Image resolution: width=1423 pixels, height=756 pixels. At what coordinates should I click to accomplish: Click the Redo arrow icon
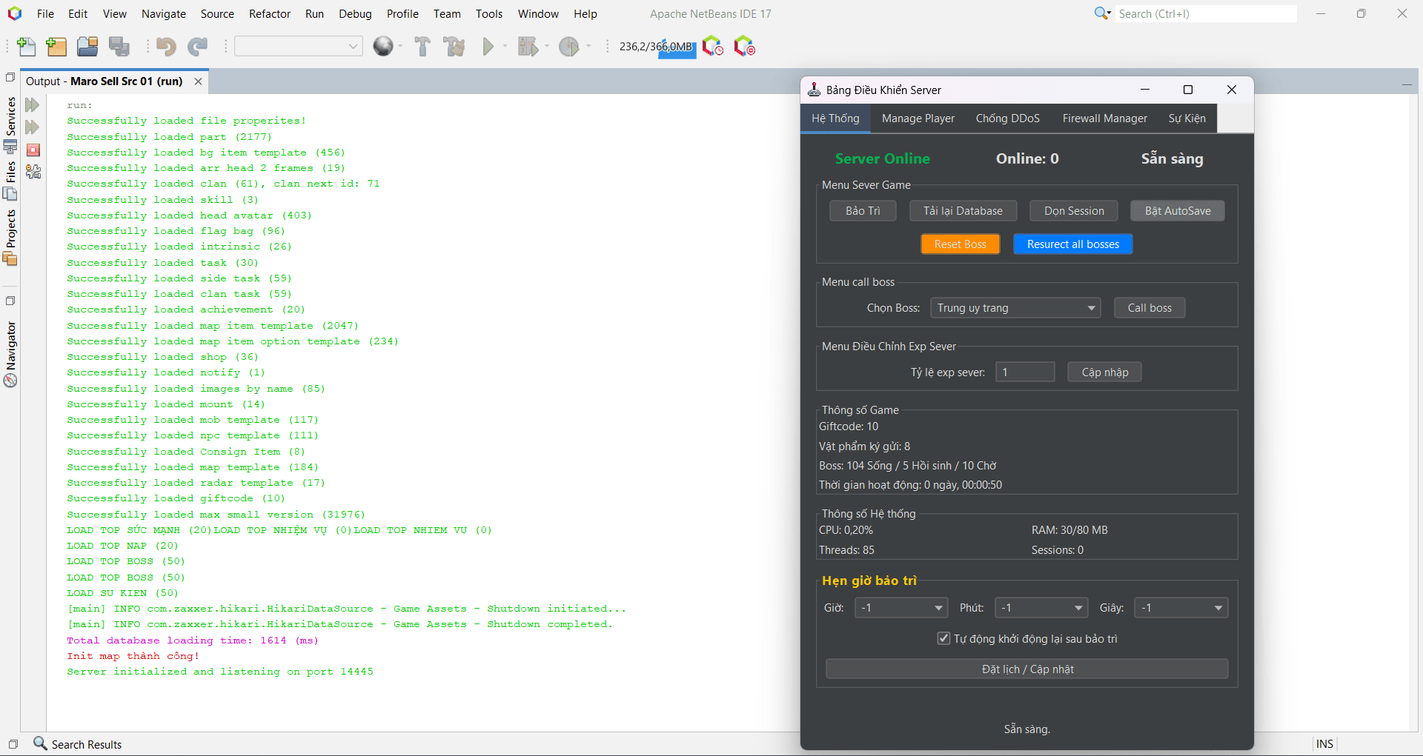tap(197, 47)
